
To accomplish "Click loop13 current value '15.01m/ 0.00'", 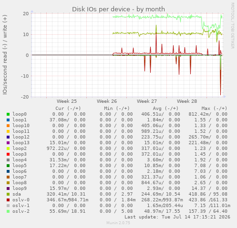I will pos(67,143).
